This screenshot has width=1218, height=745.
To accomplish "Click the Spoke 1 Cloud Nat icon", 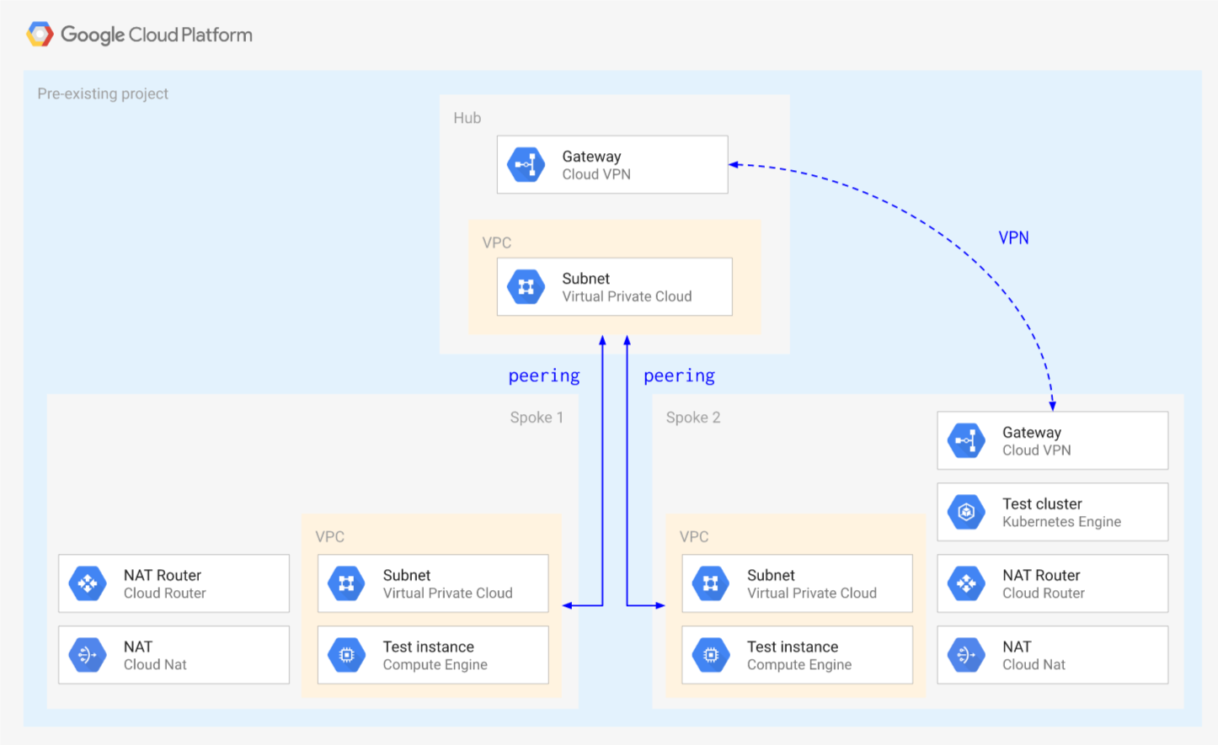I will tap(88, 655).
